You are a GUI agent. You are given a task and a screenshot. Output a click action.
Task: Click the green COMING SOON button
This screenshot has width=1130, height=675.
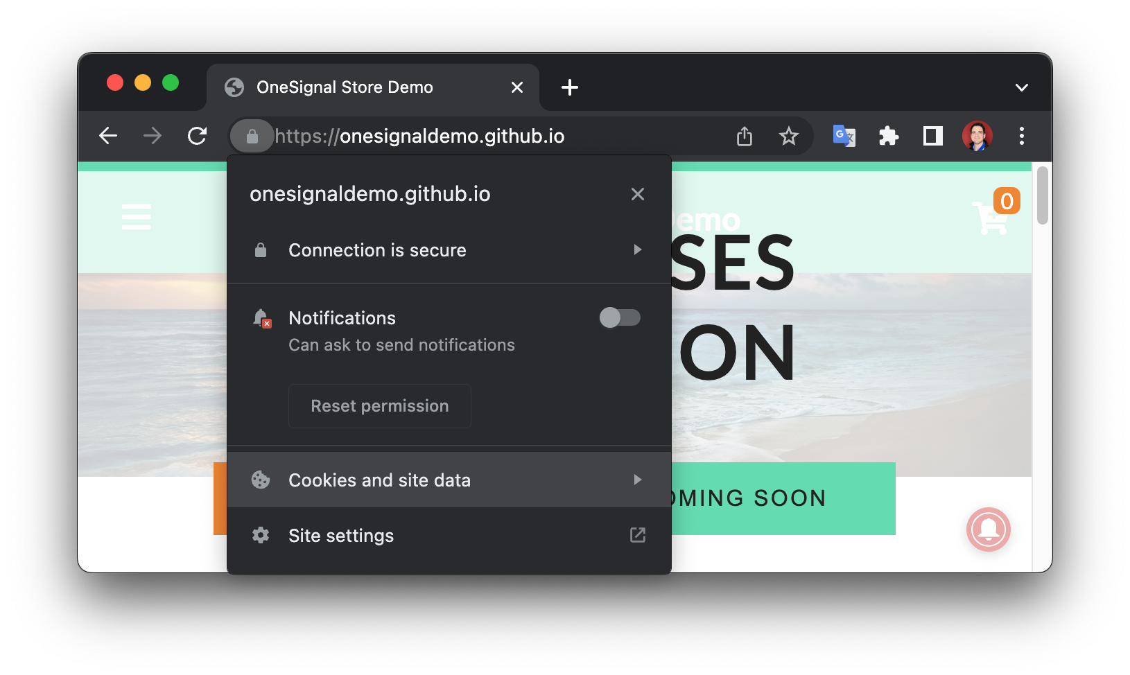[x=783, y=498]
